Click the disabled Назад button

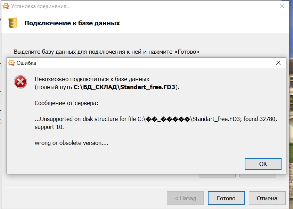click(185, 198)
